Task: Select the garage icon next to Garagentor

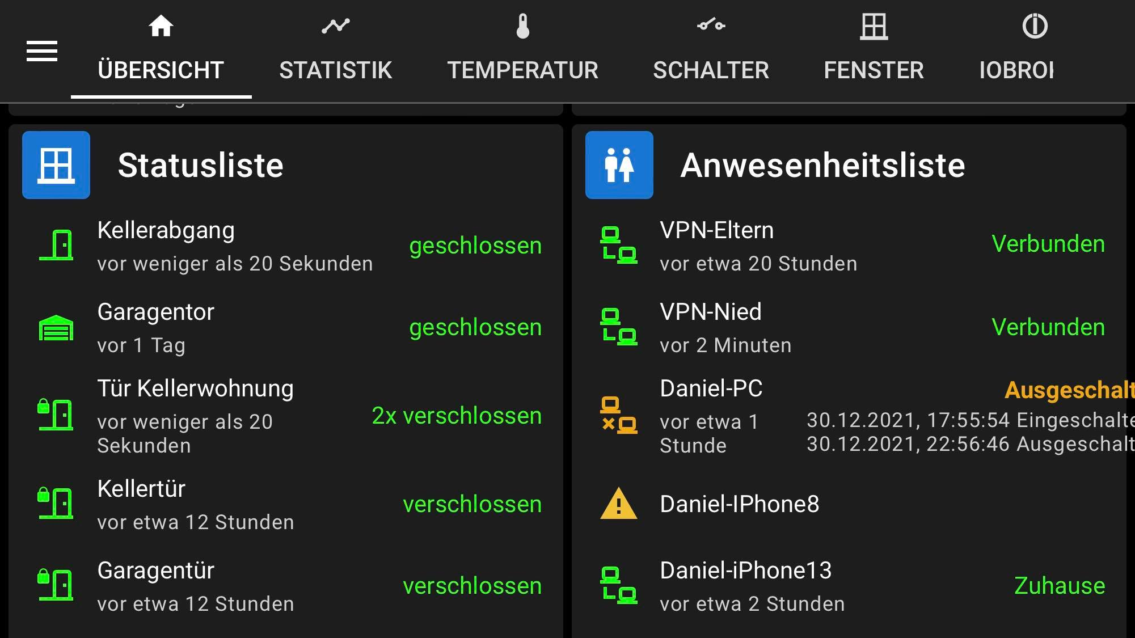Action: pyautogui.click(x=56, y=328)
